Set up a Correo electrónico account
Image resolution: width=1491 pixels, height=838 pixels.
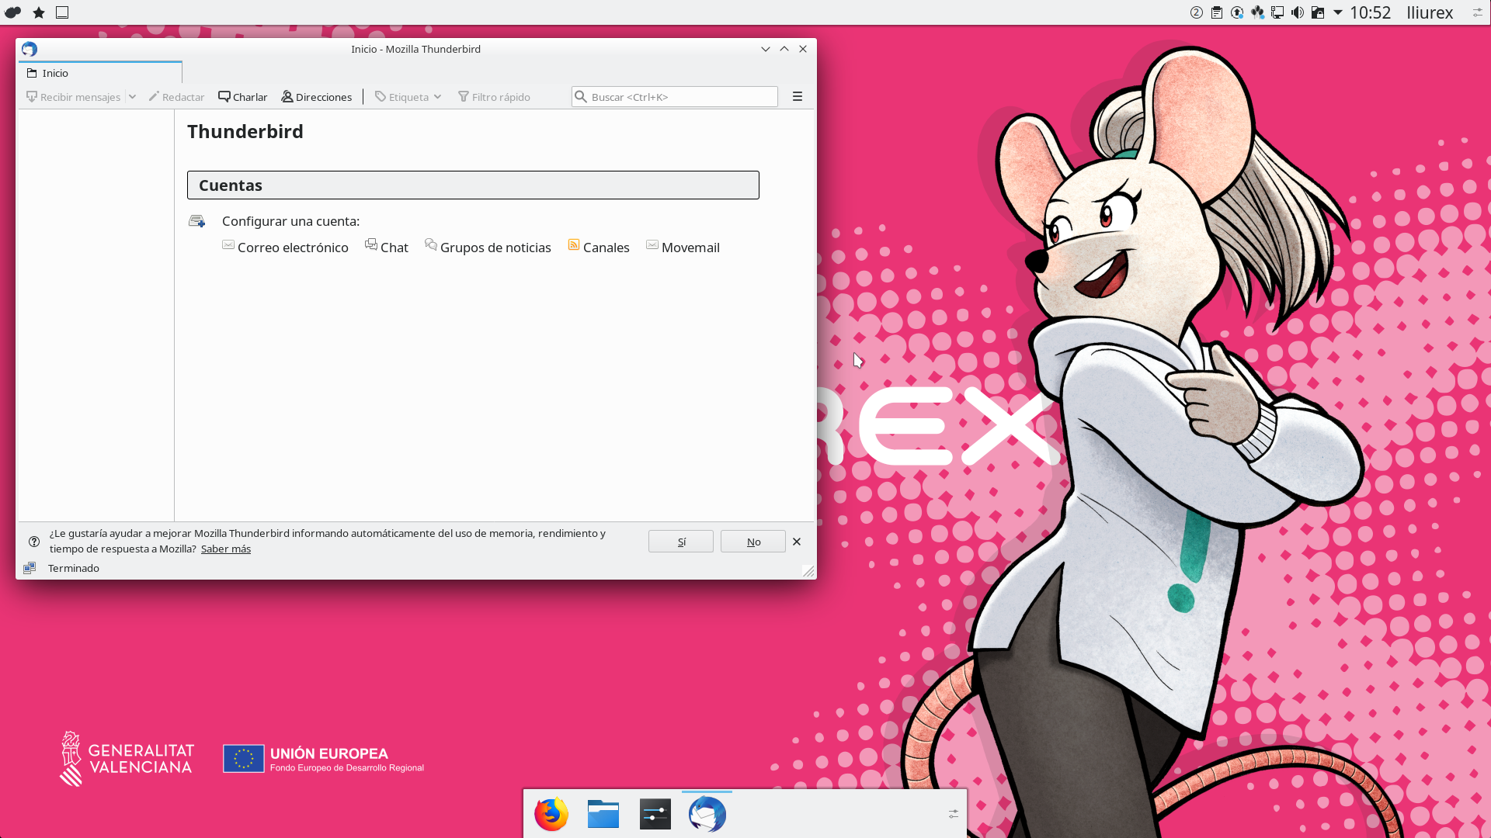click(285, 247)
